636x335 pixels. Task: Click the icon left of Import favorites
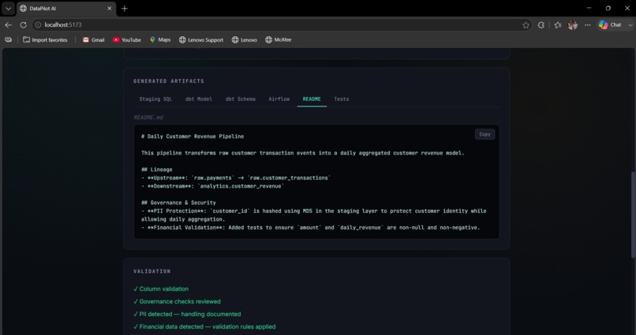click(x=8, y=39)
